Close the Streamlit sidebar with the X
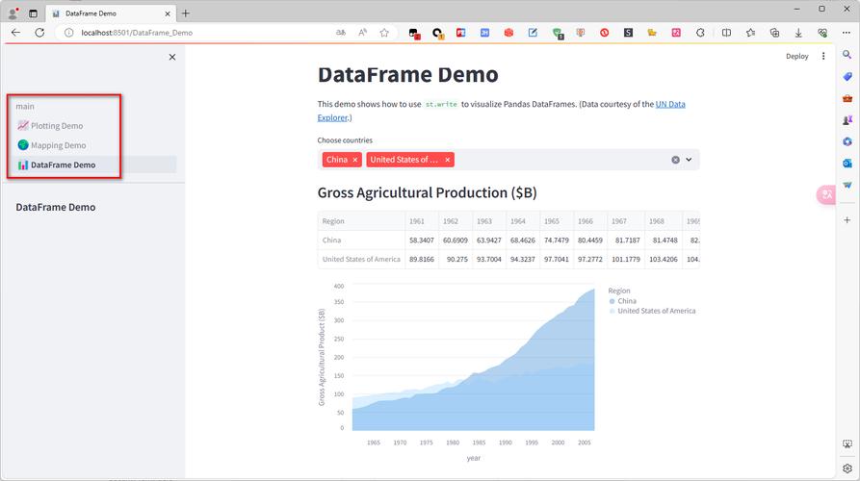 (x=172, y=57)
